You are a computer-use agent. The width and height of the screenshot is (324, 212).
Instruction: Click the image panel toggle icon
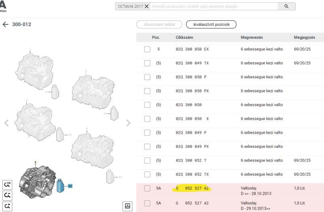pos(128,206)
